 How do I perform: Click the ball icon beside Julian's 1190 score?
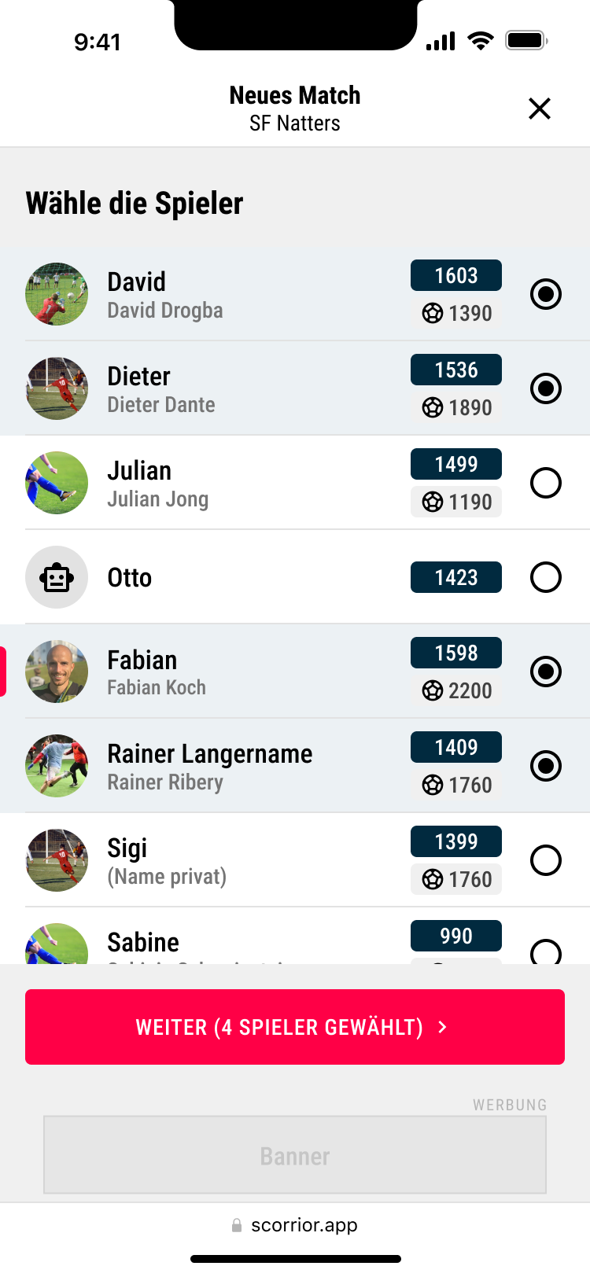[x=433, y=502]
